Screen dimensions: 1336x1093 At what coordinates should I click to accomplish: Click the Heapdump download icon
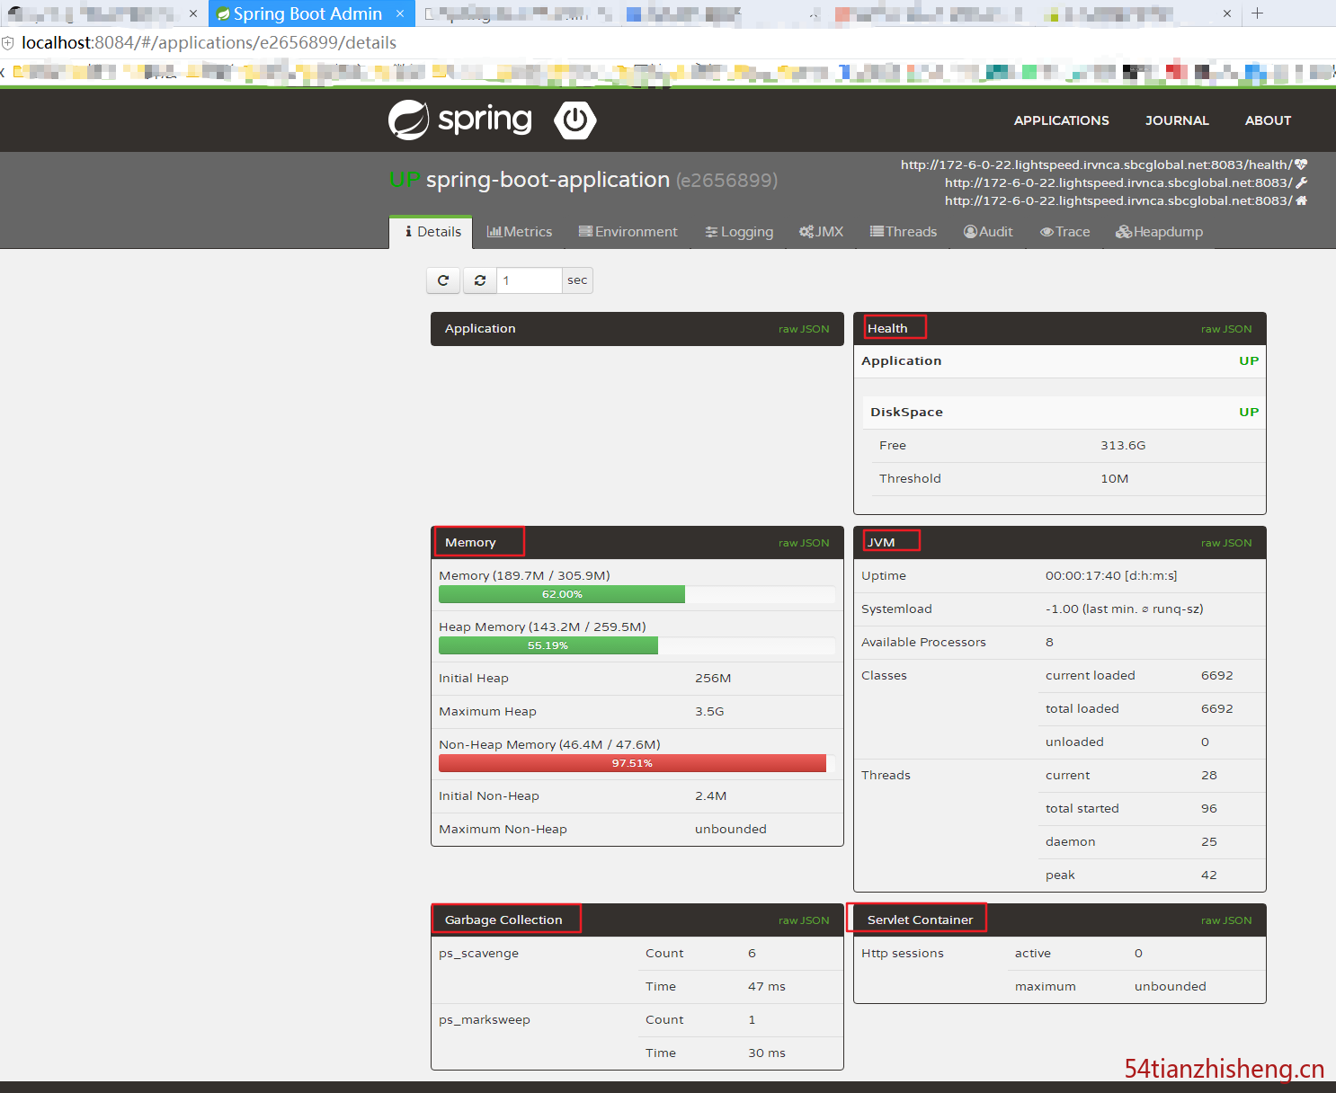coord(1124,231)
